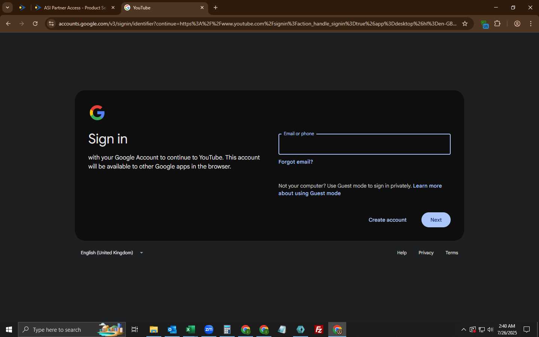539x337 pixels.
Task: Open a new browser tab
Action: point(216,7)
